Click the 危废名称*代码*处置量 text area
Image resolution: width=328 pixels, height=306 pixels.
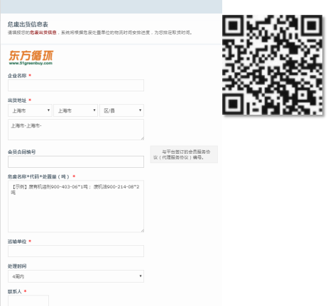(76, 206)
